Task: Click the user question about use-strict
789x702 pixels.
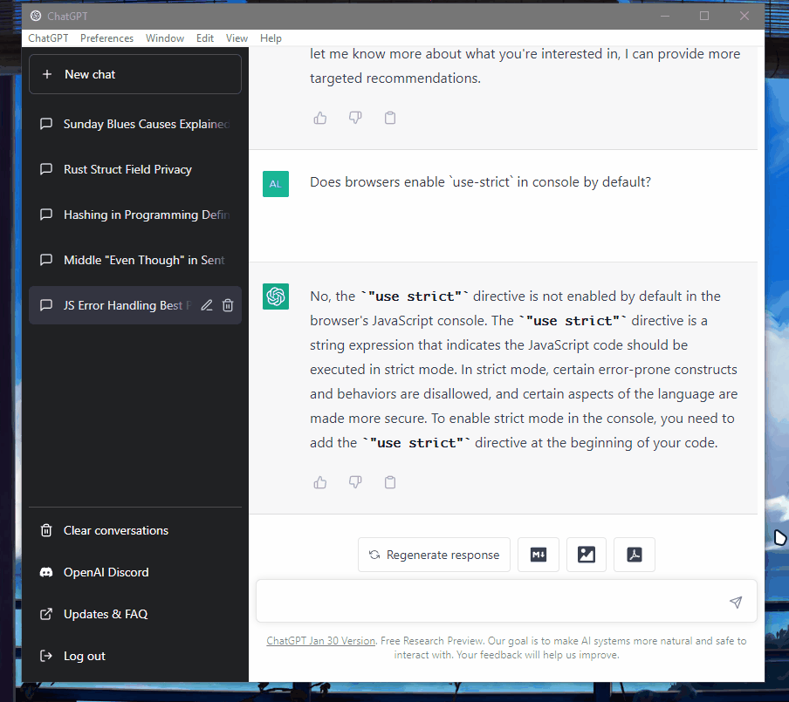Action: [481, 182]
